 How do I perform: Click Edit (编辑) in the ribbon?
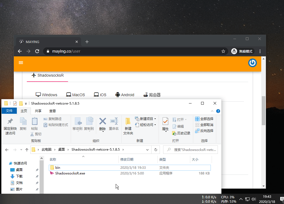pos(178,127)
